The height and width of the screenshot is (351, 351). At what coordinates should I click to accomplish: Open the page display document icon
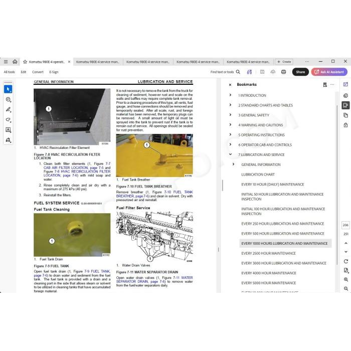tap(345, 270)
